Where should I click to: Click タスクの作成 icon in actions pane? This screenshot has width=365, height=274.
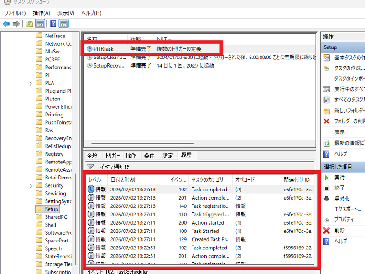tap(327, 68)
